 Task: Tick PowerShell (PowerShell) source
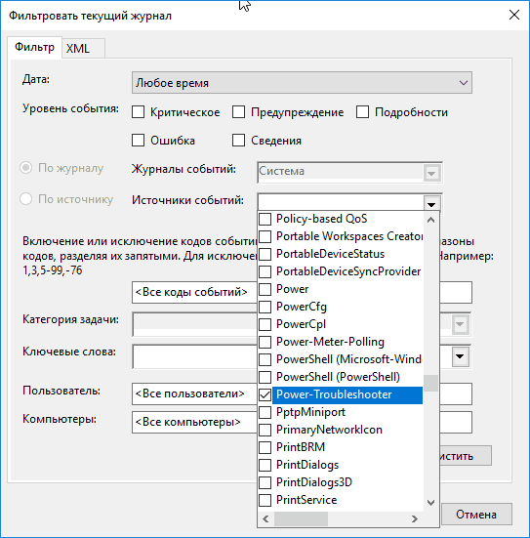coord(265,377)
